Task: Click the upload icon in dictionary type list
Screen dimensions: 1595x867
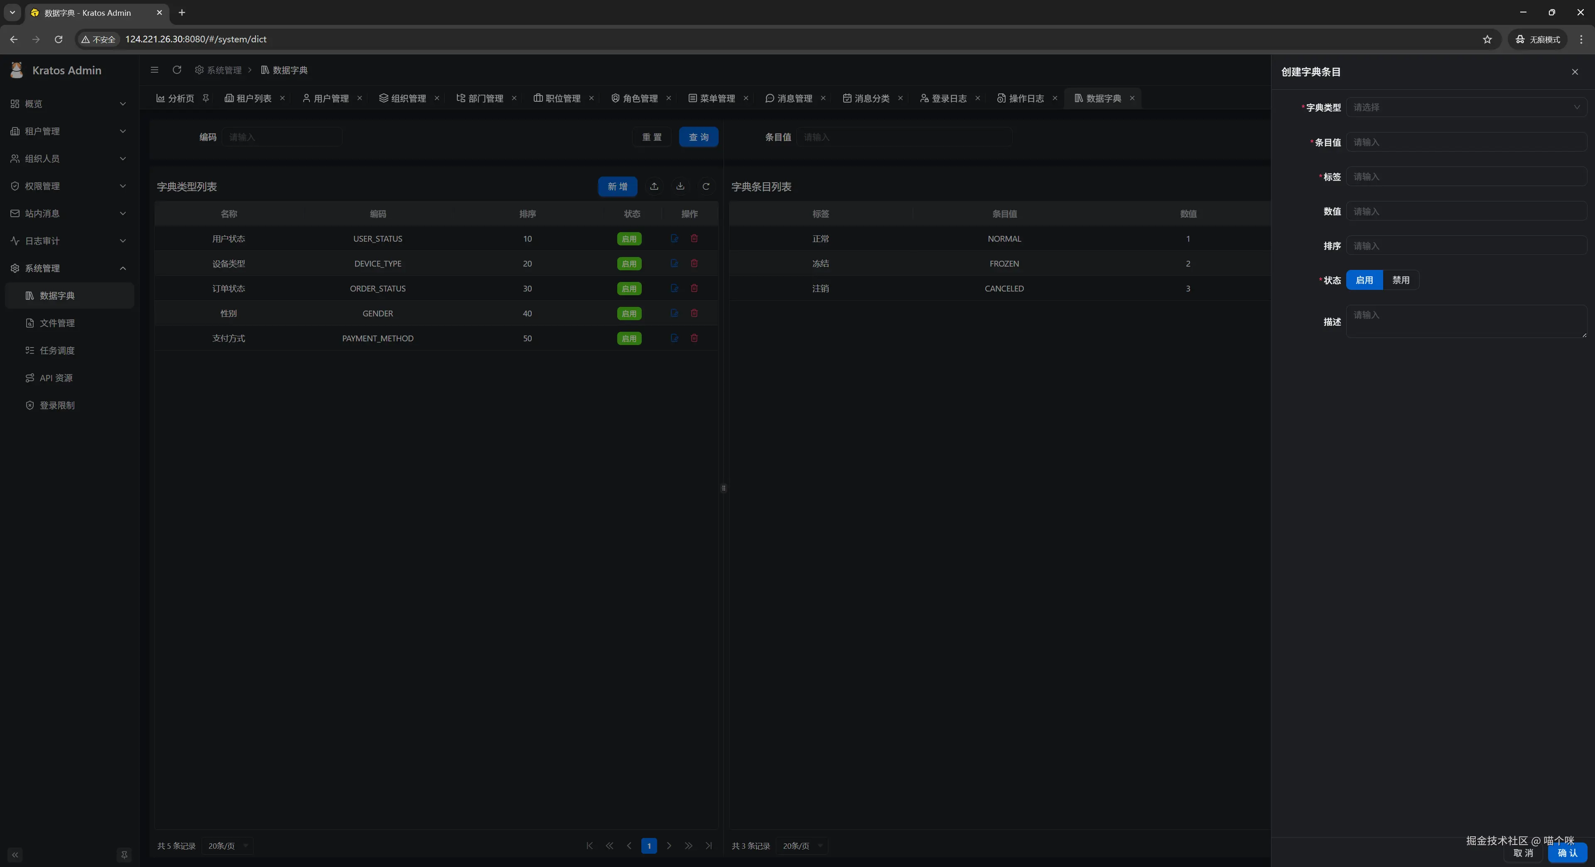Action: [654, 186]
